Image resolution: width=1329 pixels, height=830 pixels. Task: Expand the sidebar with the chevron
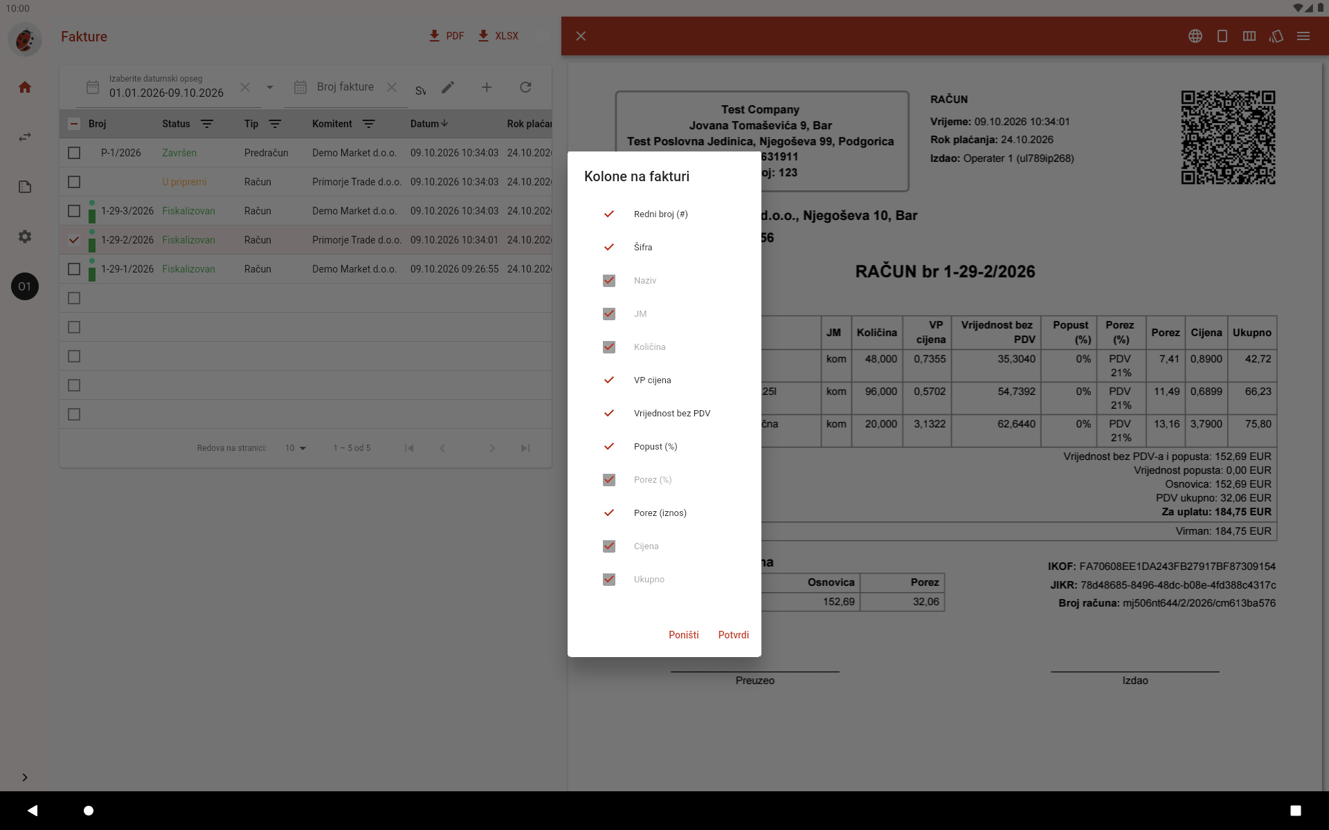[x=25, y=777]
